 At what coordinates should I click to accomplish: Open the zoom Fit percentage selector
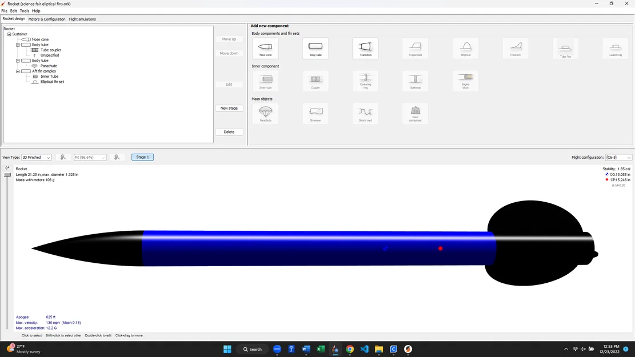coord(89,157)
